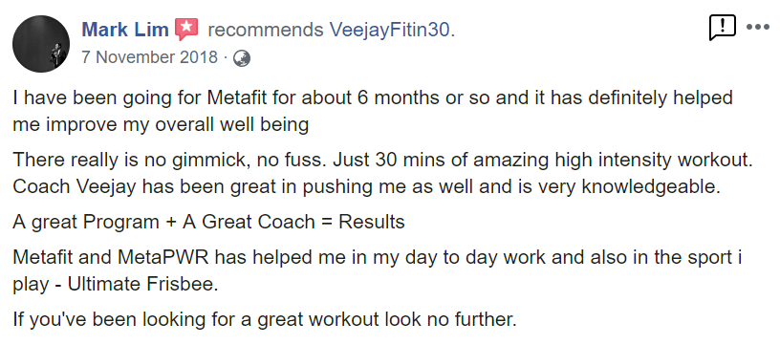Click the final line "If you've been looking for"
The height and width of the screenshot is (345, 780).
point(265,319)
